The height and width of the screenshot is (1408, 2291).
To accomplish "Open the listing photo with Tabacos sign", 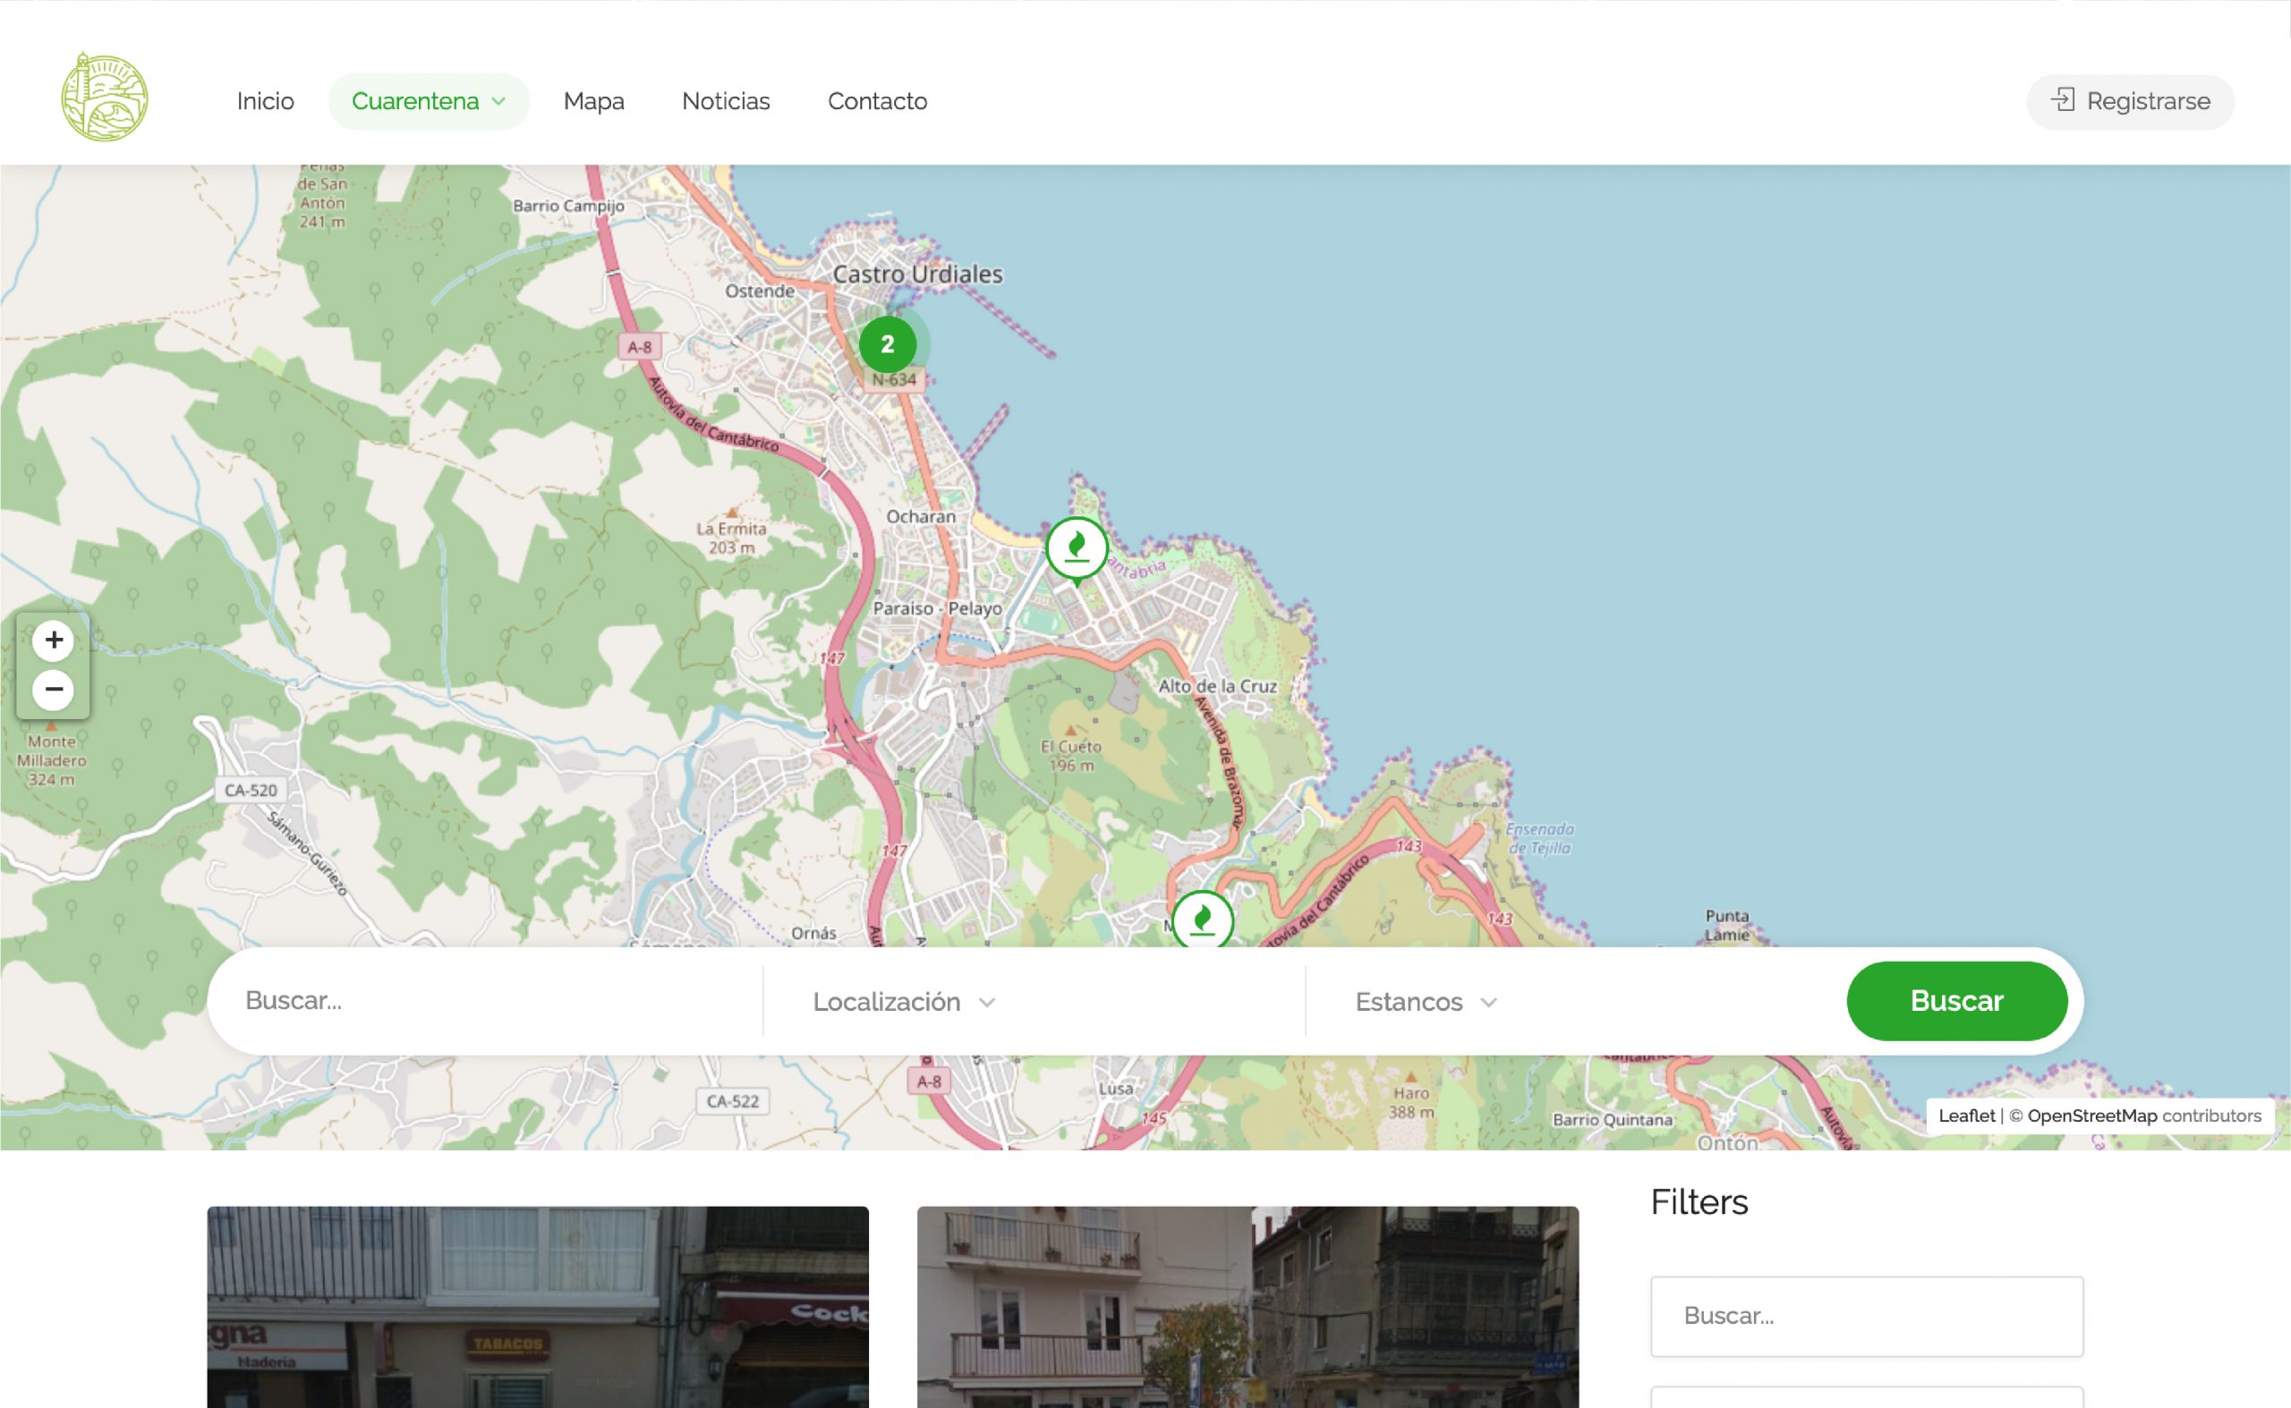I will coord(538,1308).
